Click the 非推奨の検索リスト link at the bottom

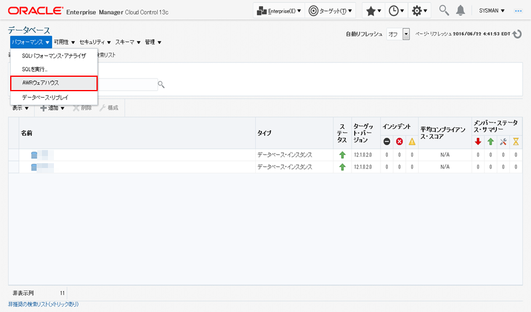[43, 304]
